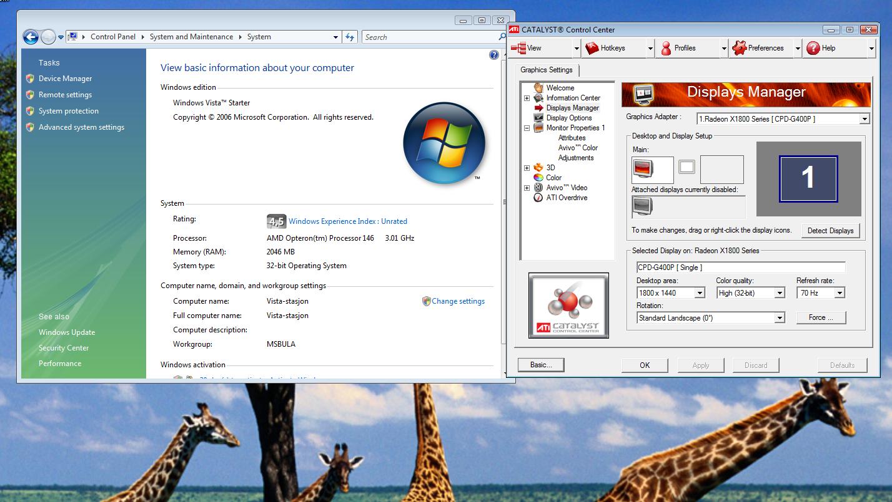Click the shield icon beside Device Manager
892x502 pixels.
pos(30,79)
